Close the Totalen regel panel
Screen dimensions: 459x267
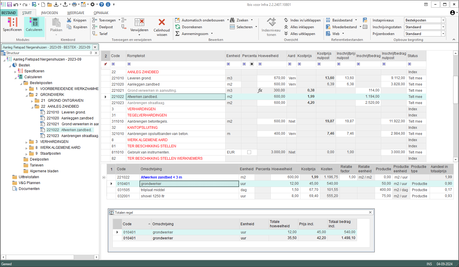click(x=370, y=212)
